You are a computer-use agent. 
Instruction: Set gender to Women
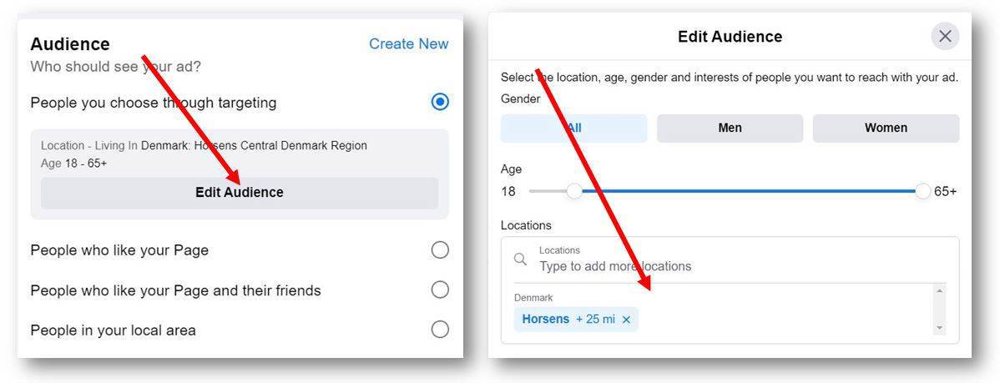[886, 129]
